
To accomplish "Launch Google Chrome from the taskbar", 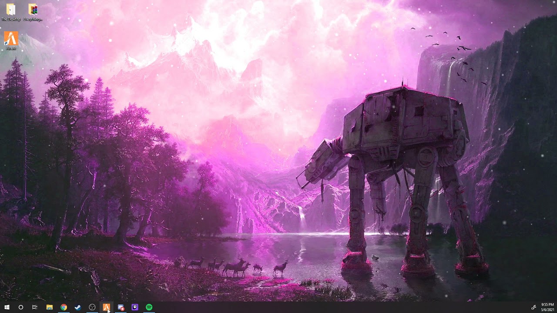I will click(64, 307).
